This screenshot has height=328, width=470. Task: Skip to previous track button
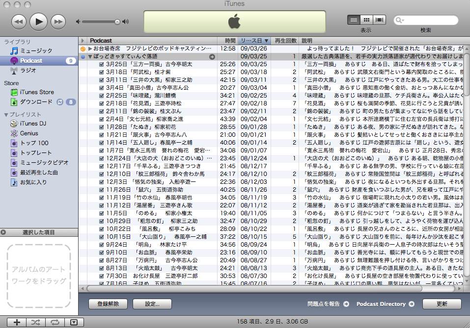(x=19, y=22)
